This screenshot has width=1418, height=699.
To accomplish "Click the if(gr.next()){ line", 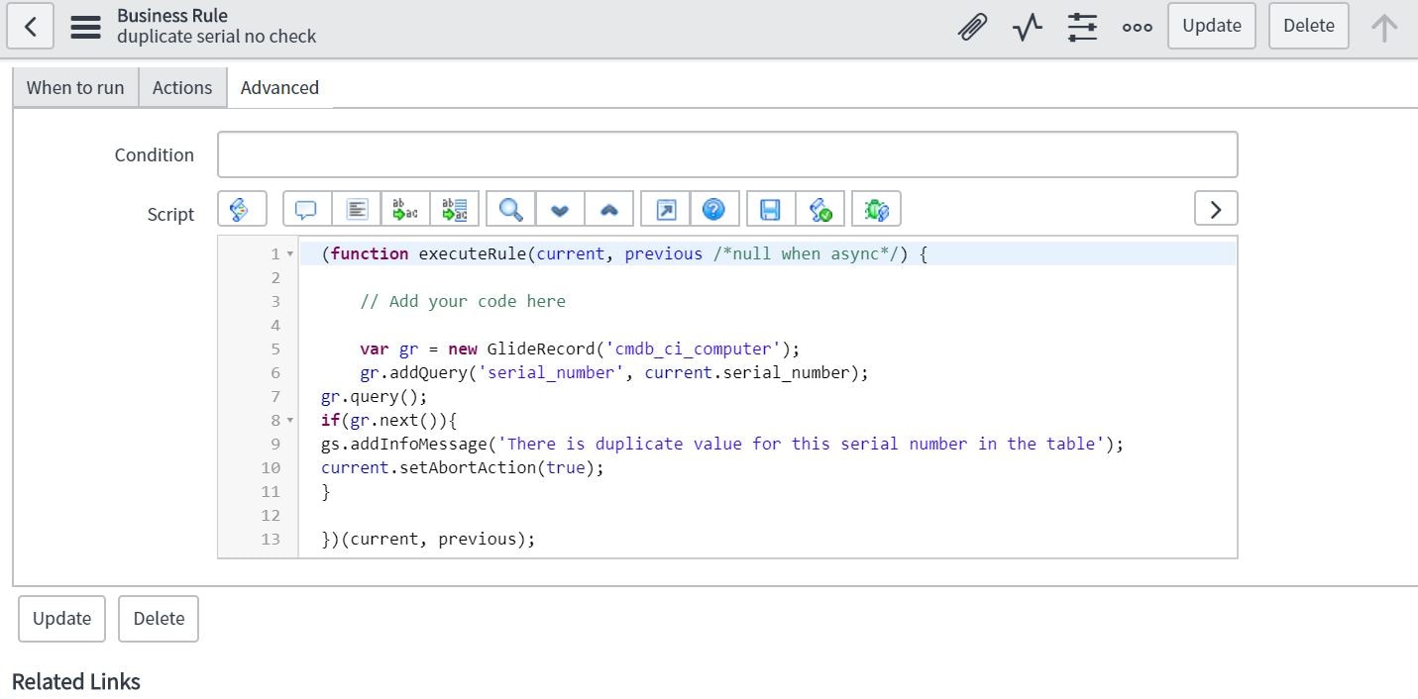I will 388,420.
